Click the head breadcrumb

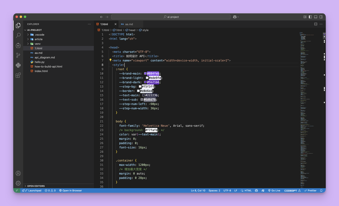coord(130,30)
